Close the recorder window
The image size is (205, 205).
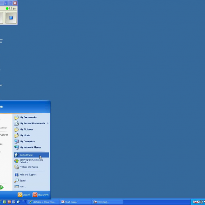(x=15, y=3)
